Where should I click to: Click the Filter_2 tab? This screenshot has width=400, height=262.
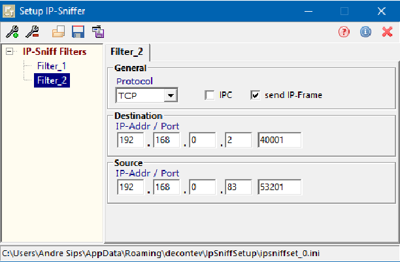[127, 52]
